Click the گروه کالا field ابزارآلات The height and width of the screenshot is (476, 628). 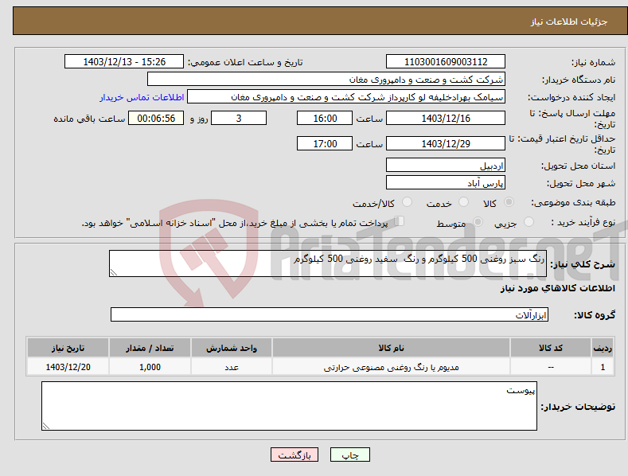[330, 314]
